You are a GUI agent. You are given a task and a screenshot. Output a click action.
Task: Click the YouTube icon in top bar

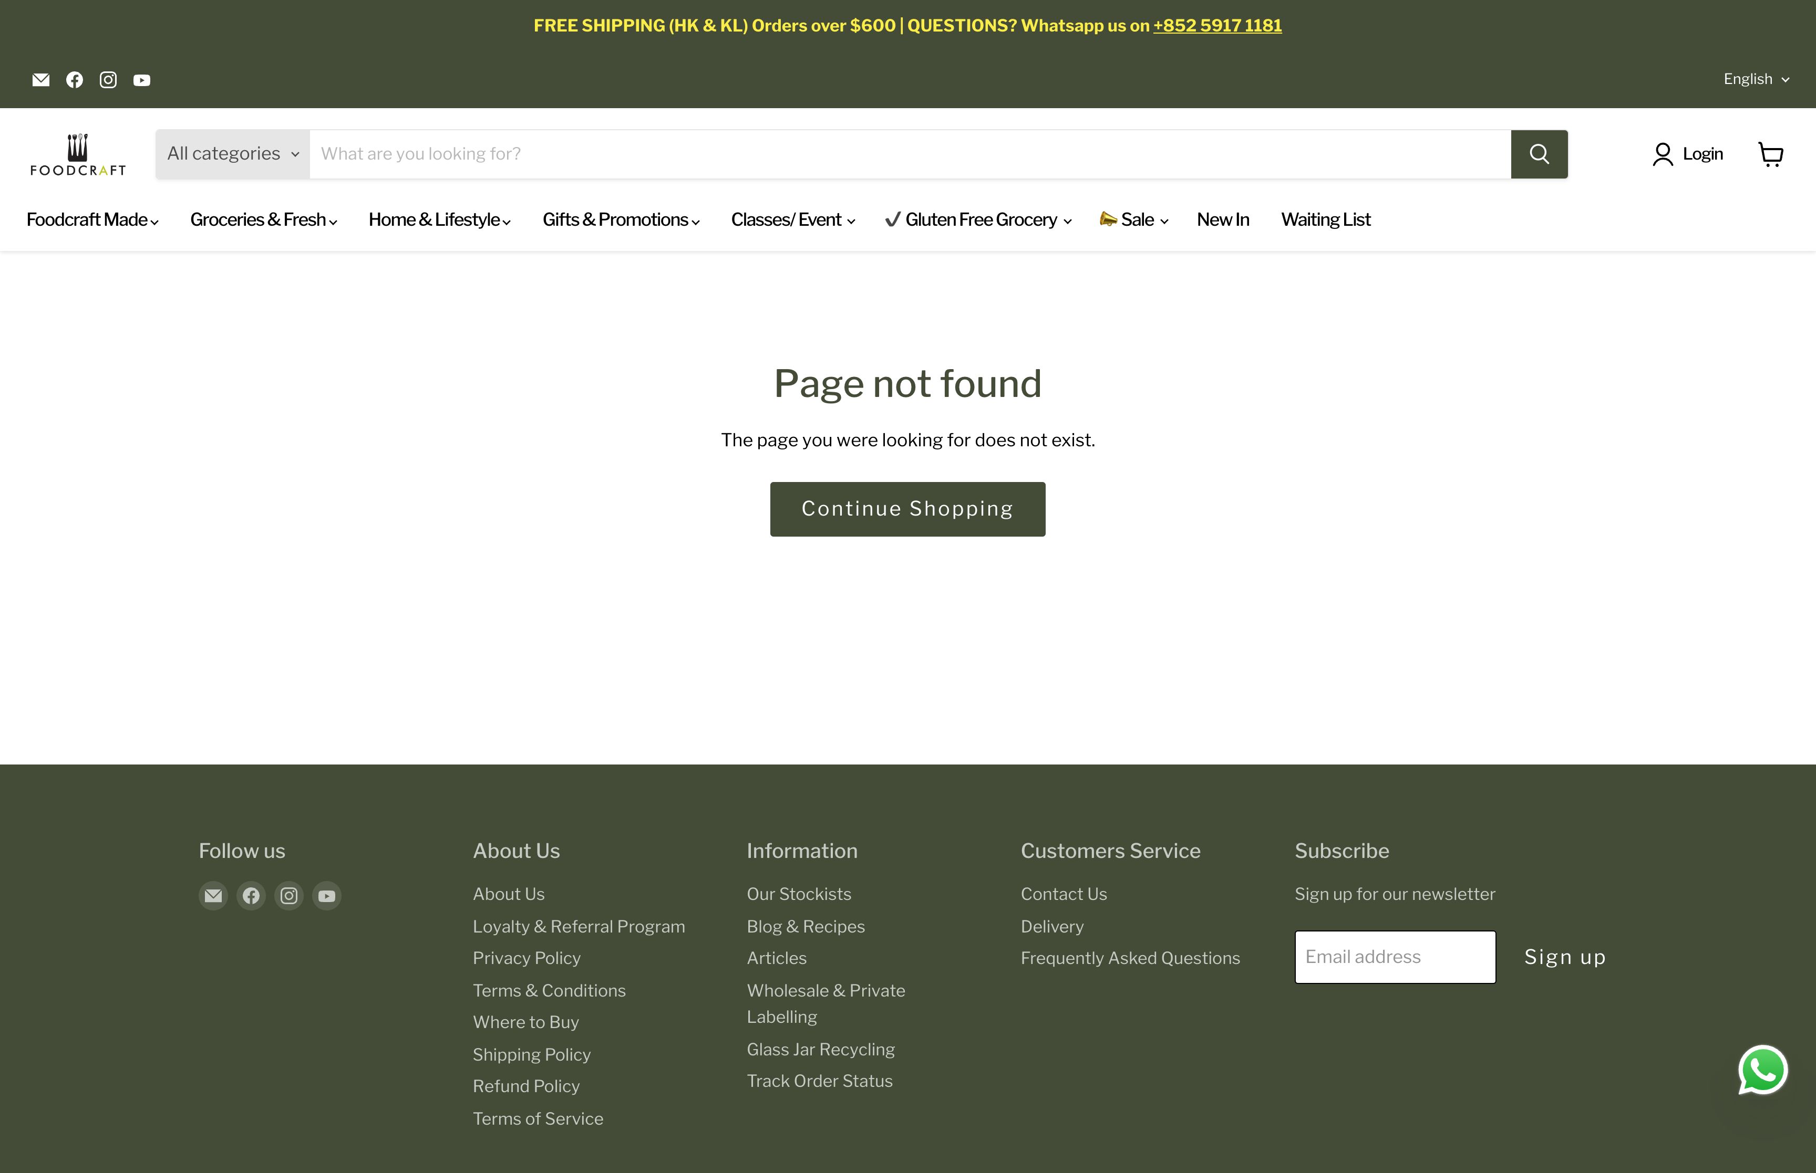pyautogui.click(x=142, y=80)
